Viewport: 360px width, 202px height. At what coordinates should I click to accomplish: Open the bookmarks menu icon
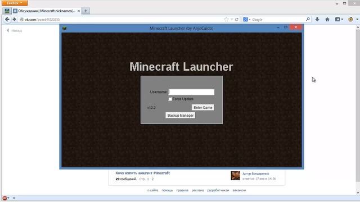[x=337, y=20]
